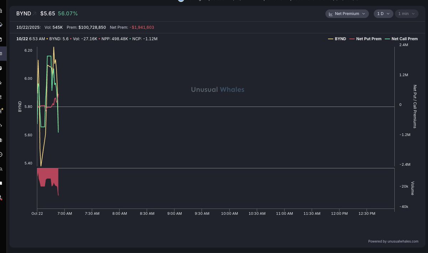The height and width of the screenshot is (253, 428).
Task: Click the 9:00 AM time axis label
Action: [174, 213]
